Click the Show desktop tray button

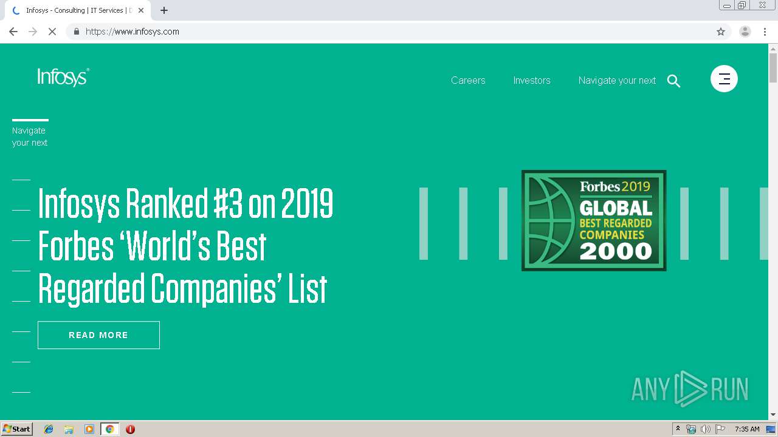click(771, 429)
